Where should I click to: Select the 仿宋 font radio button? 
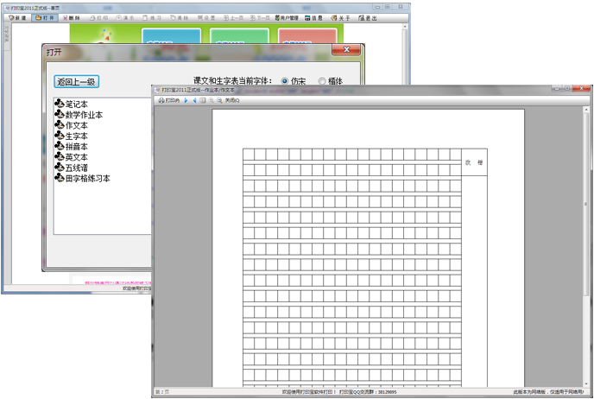286,81
